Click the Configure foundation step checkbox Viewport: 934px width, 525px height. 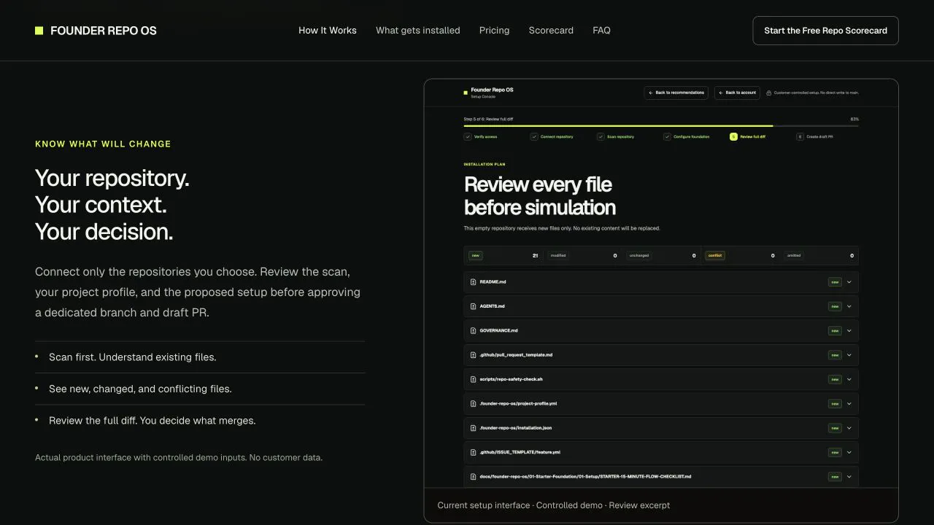[x=667, y=136]
